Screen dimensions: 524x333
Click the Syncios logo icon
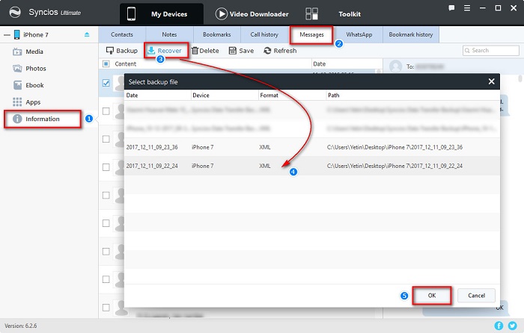click(15, 13)
